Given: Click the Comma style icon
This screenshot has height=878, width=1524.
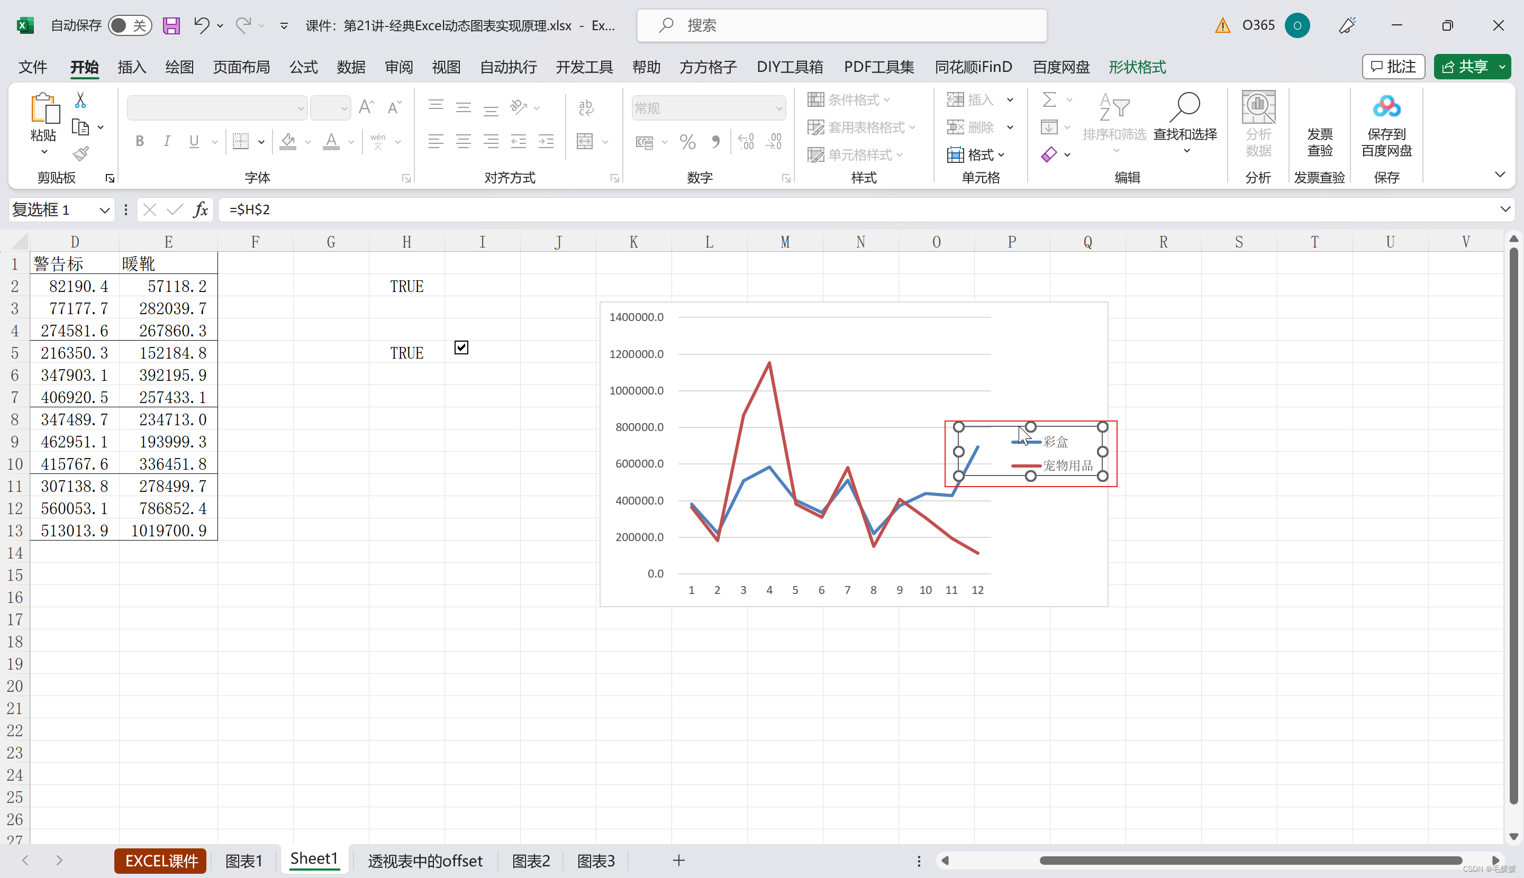Looking at the screenshot, I should tap(715, 142).
